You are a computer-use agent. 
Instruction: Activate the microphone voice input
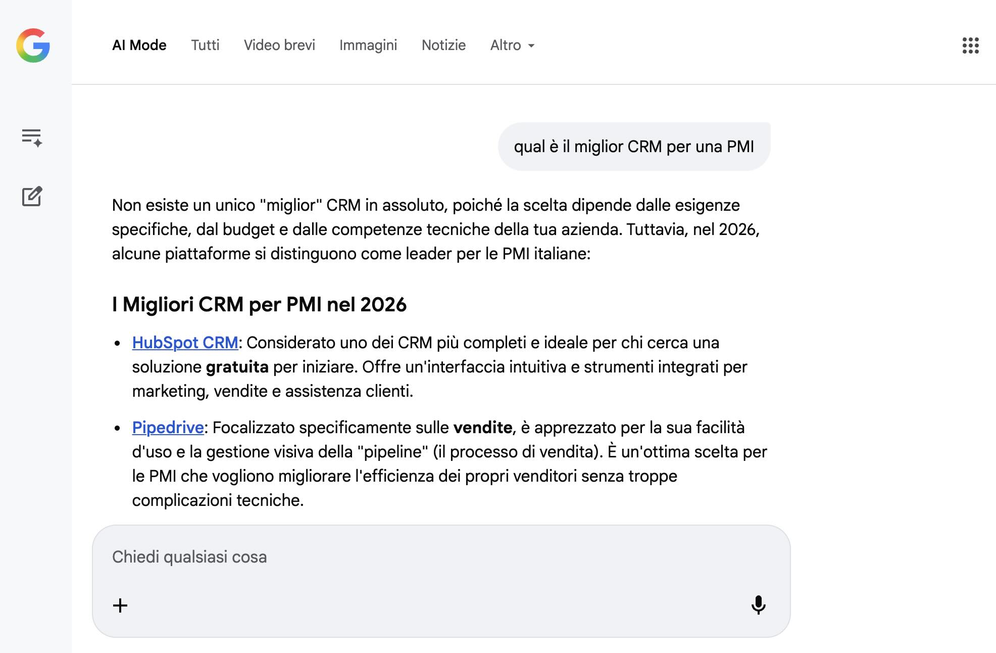click(x=758, y=605)
